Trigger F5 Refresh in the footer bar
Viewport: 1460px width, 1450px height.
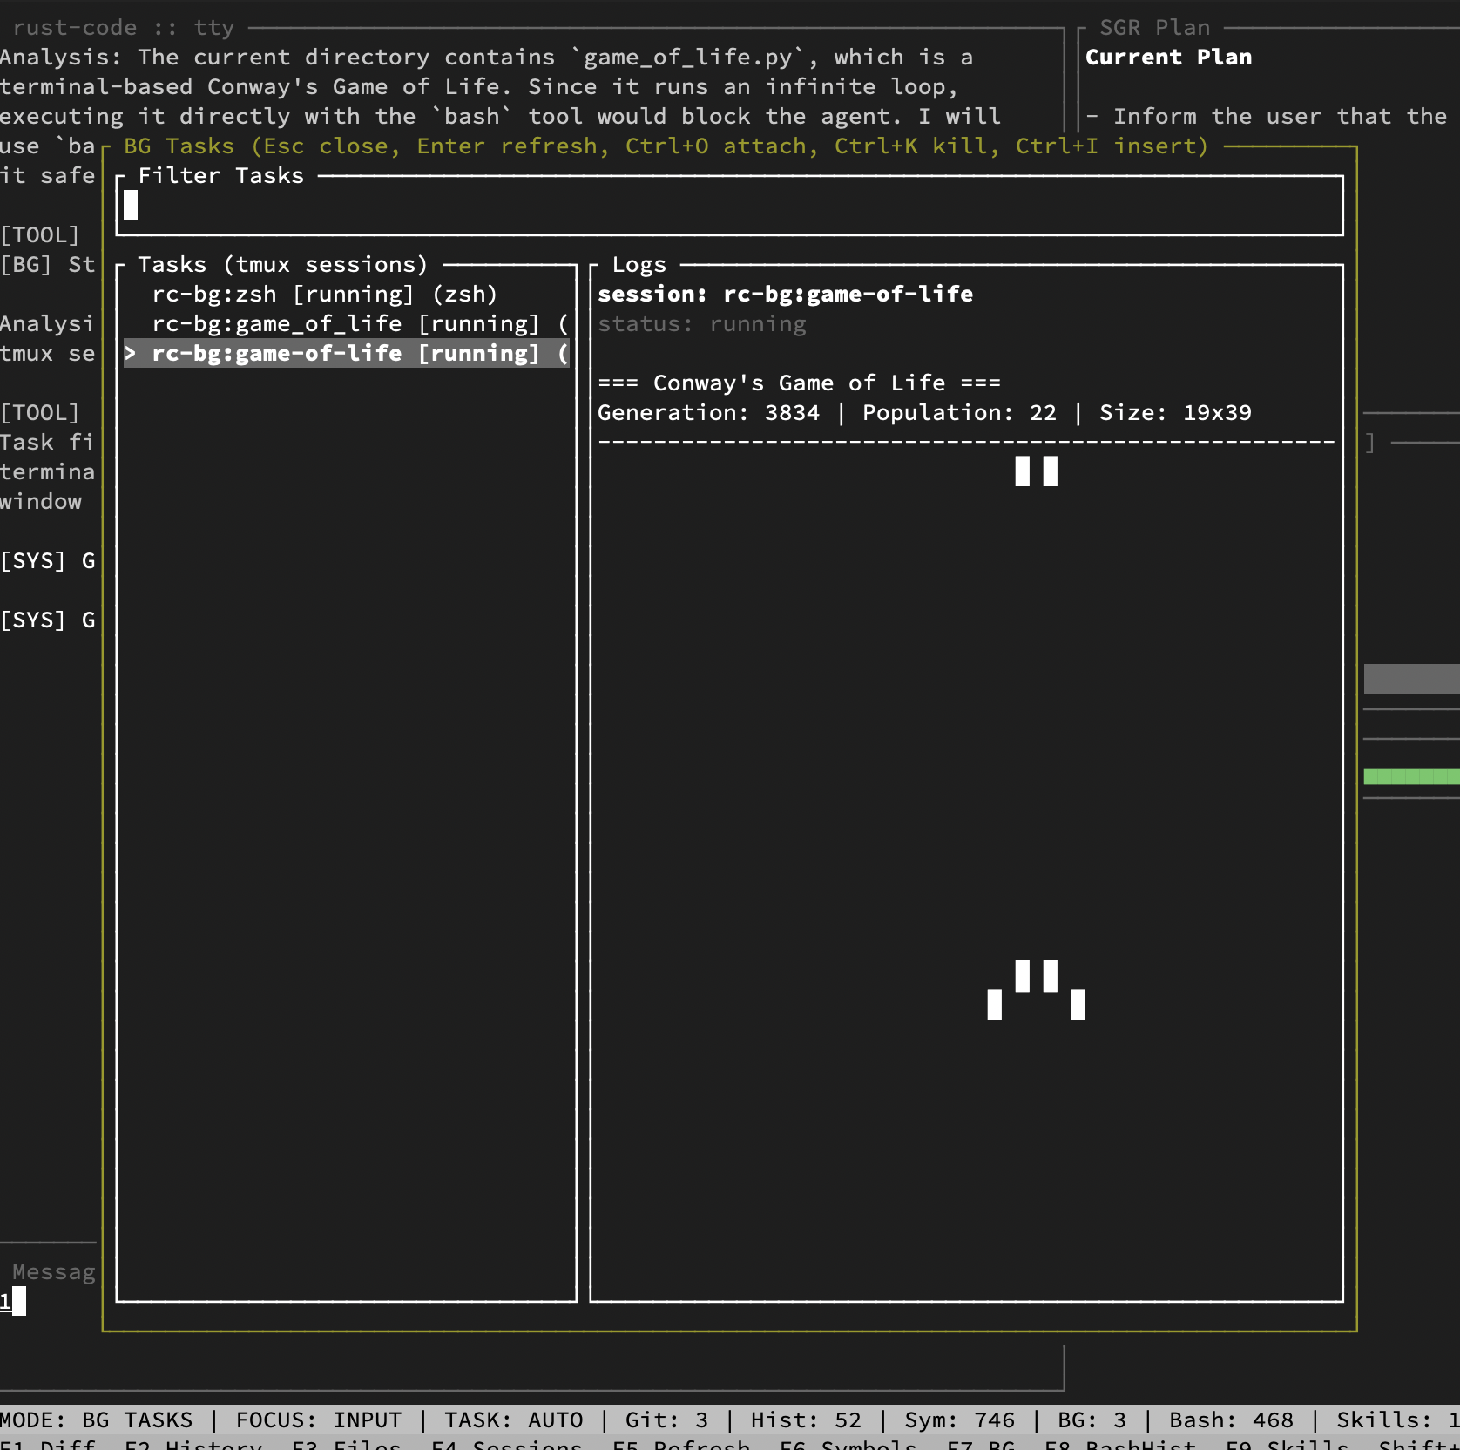point(681,1445)
